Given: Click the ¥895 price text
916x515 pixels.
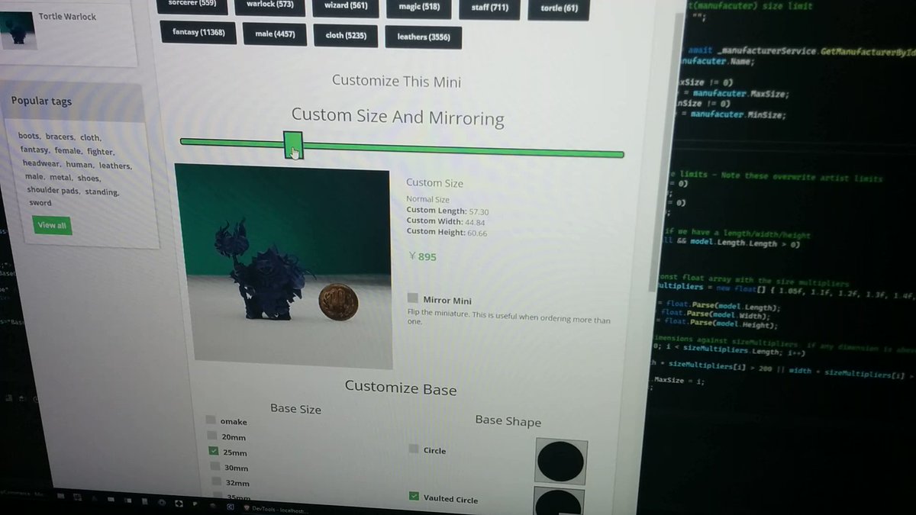Looking at the screenshot, I should [424, 257].
